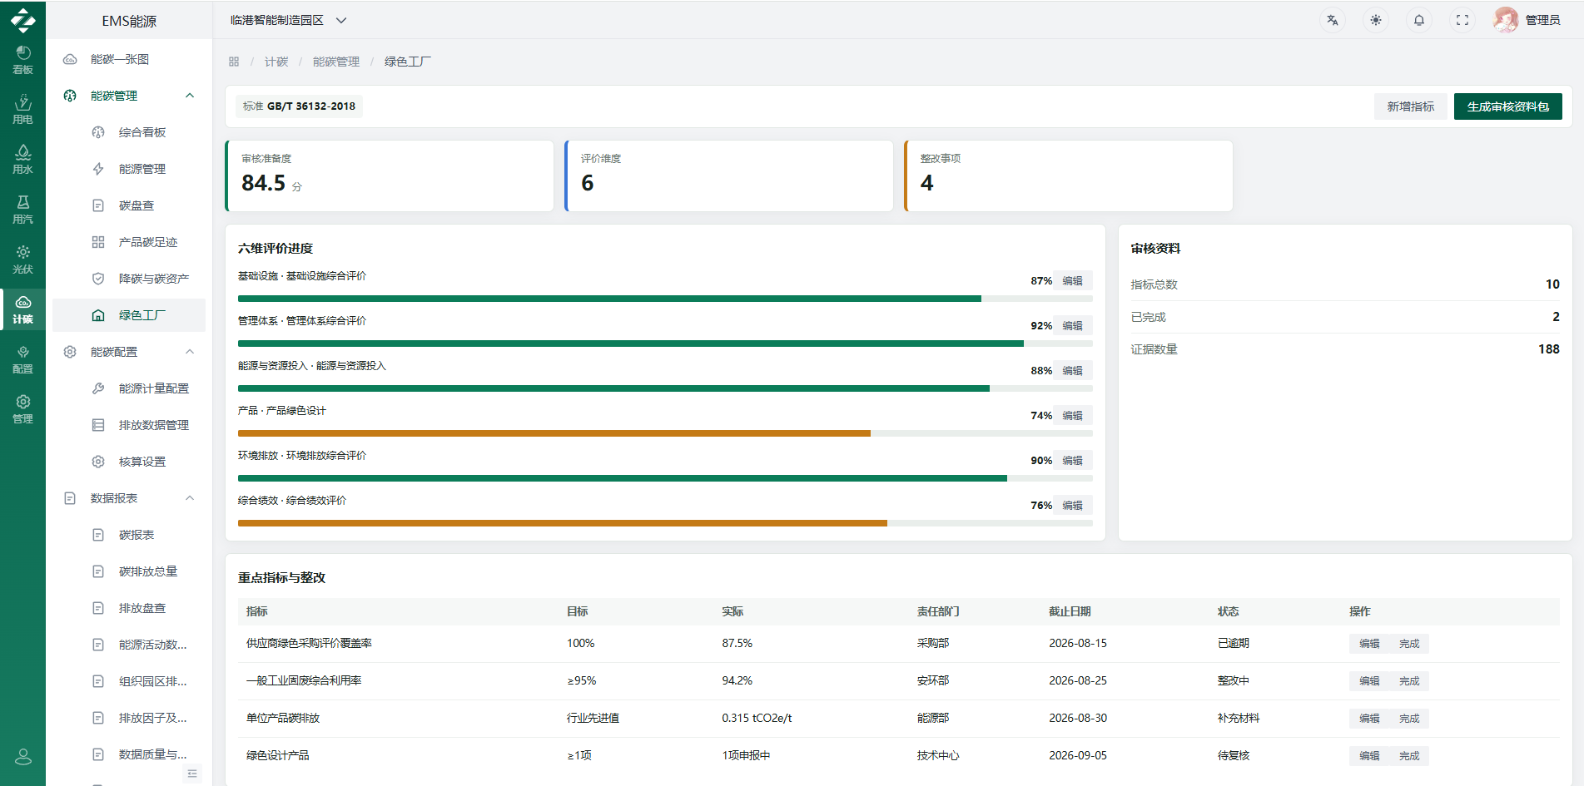This screenshot has height=786, width=1584.
Task: Open 碳盘查 submenu item
Action: pos(129,205)
